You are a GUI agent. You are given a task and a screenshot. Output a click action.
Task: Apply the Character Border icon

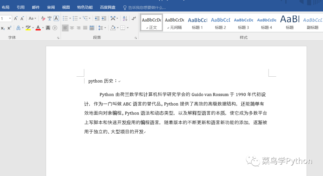56,18
